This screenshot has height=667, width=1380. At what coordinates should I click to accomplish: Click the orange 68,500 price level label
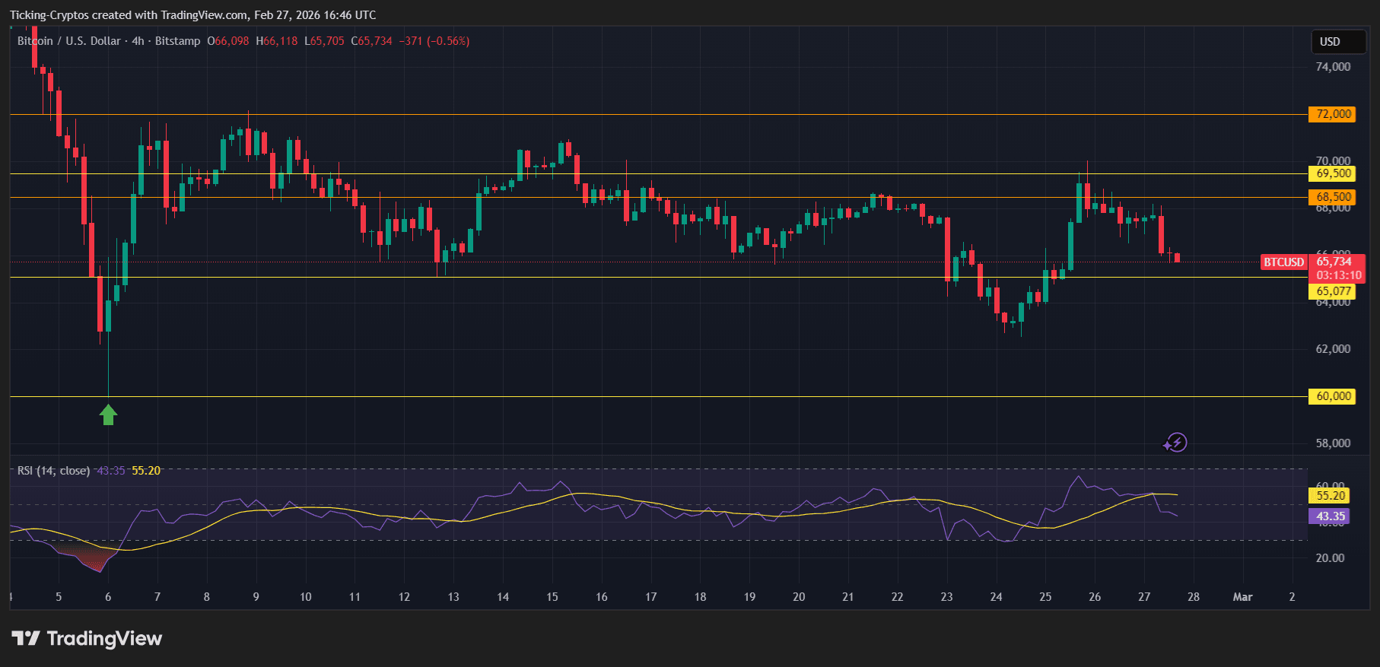click(x=1334, y=197)
